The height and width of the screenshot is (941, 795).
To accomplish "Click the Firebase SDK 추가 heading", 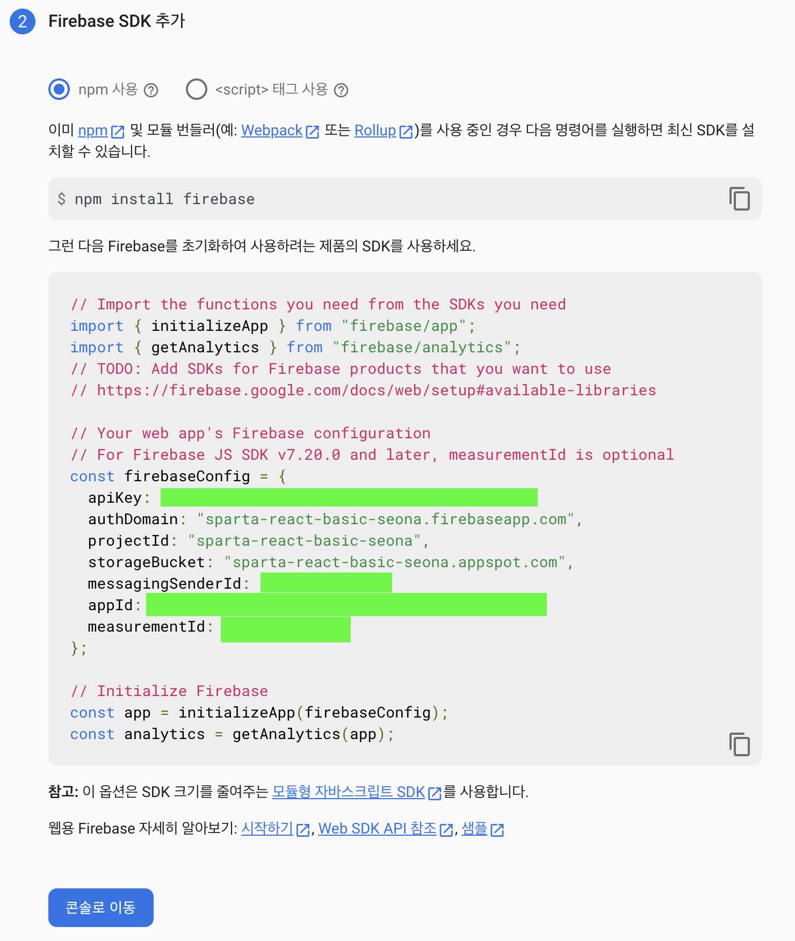I will point(117,21).
